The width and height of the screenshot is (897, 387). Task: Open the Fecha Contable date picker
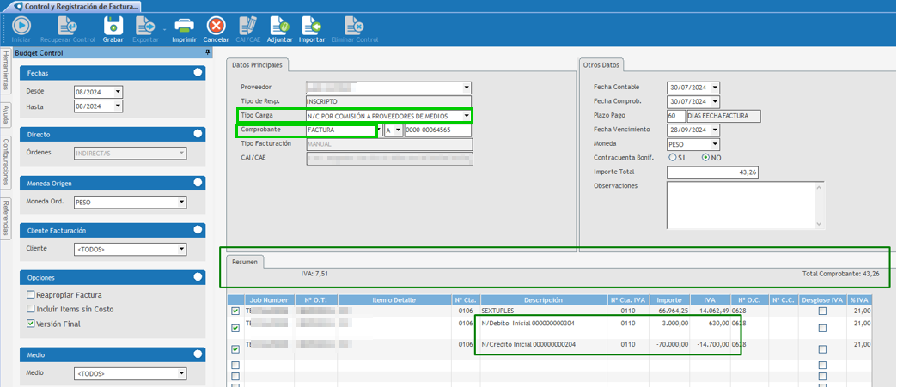[715, 88]
